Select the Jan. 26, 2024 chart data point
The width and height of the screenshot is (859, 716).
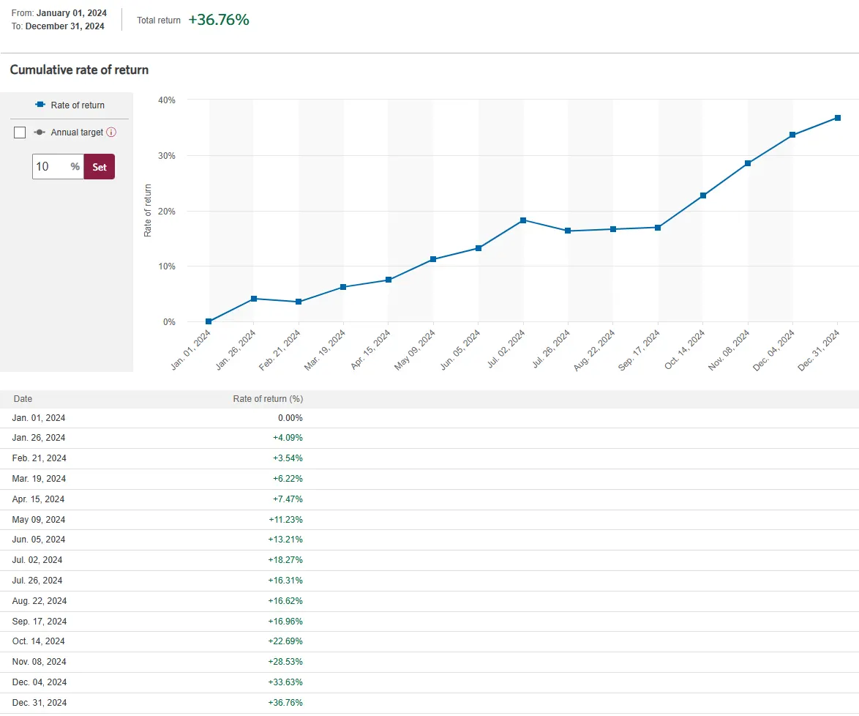(x=254, y=299)
